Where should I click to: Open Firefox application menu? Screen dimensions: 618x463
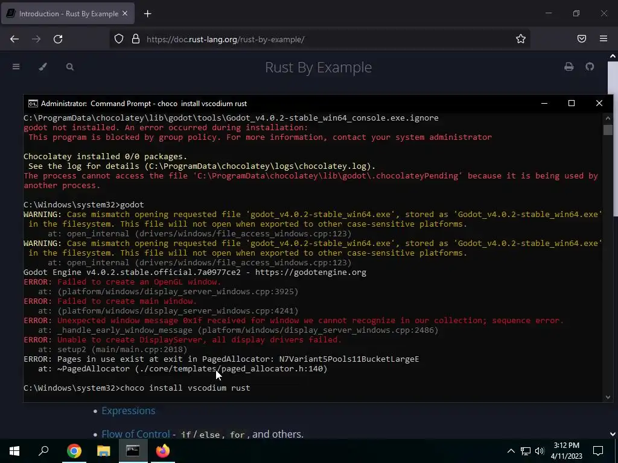click(x=604, y=39)
